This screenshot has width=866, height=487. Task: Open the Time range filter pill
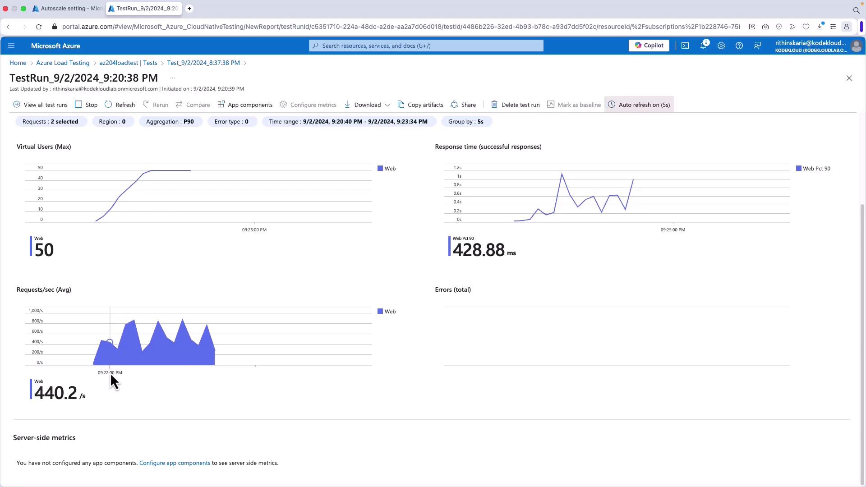[x=348, y=122]
